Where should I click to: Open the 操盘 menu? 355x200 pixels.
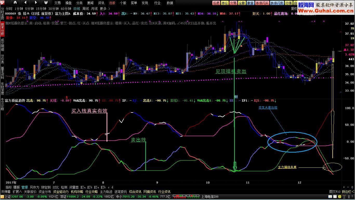coord(68,3)
